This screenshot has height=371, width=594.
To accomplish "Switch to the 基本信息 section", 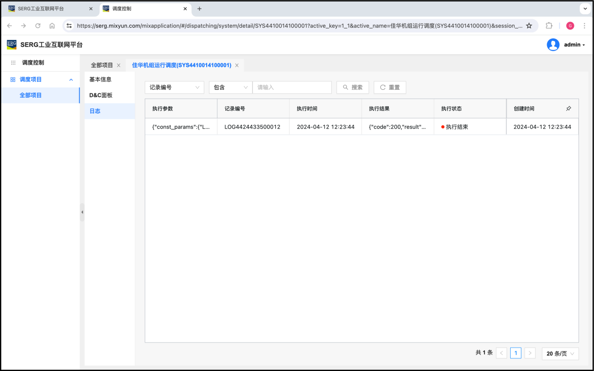I will [101, 80].
